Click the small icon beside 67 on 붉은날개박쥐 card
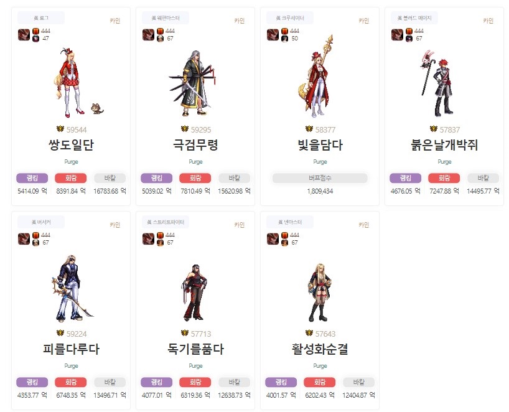509x412 pixels. (409, 39)
